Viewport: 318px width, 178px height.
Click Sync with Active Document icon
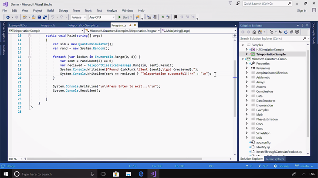pyautogui.click(x=280, y=32)
